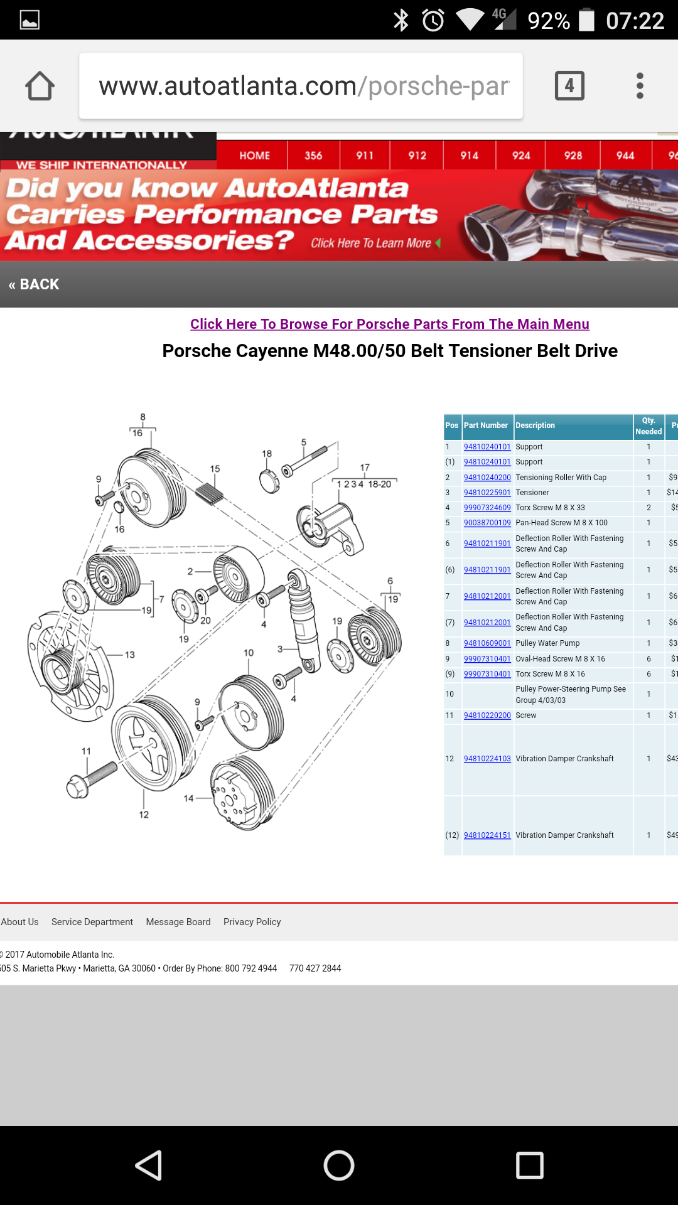Open the Message Board footer link
This screenshot has height=1205, width=678.
178,922
